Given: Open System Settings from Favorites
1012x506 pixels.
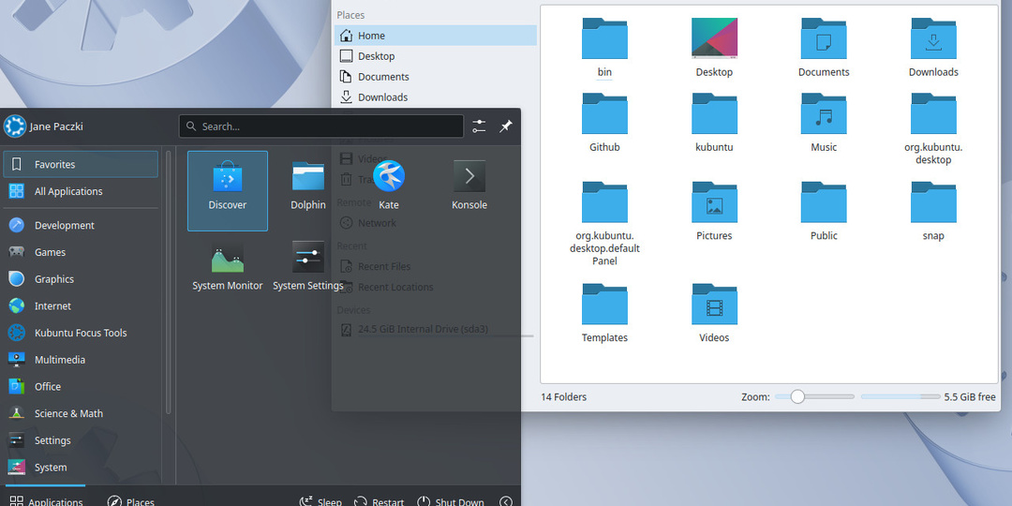Looking at the screenshot, I should [x=308, y=266].
